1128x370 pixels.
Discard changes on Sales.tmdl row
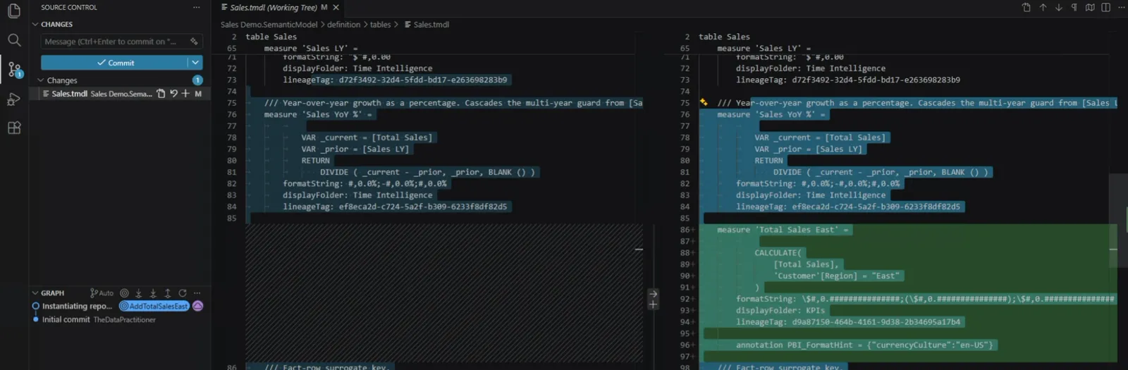173,94
